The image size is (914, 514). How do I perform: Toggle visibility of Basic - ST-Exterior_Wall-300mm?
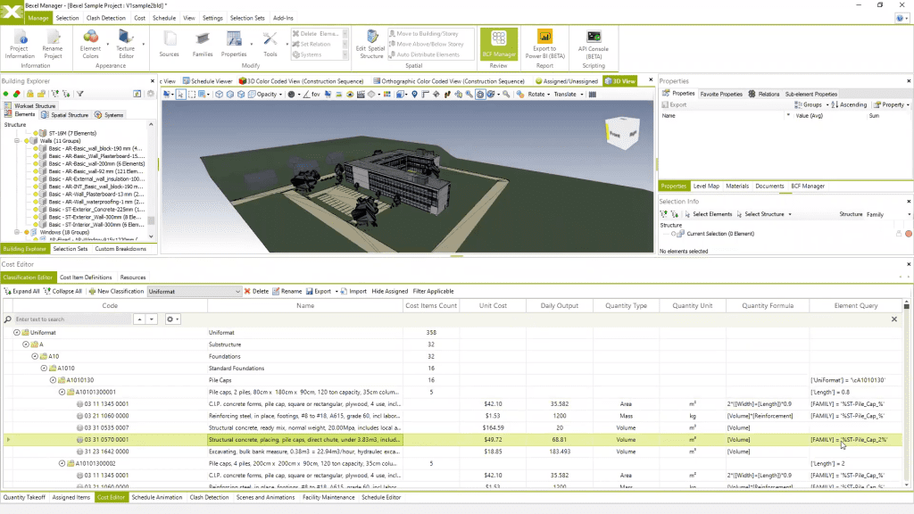click(x=36, y=217)
